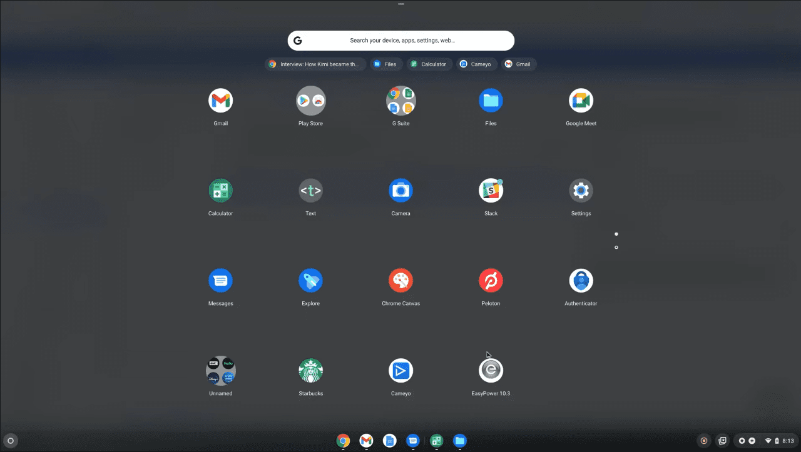Select the Files suggestion chip

click(x=386, y=64)
